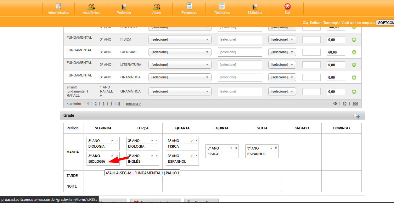Click the red X on Sexta ESPANHOL card
Image resolution: width=394 pixels, height=203 pixels.
pyautogui.click(x=276, y=148)
